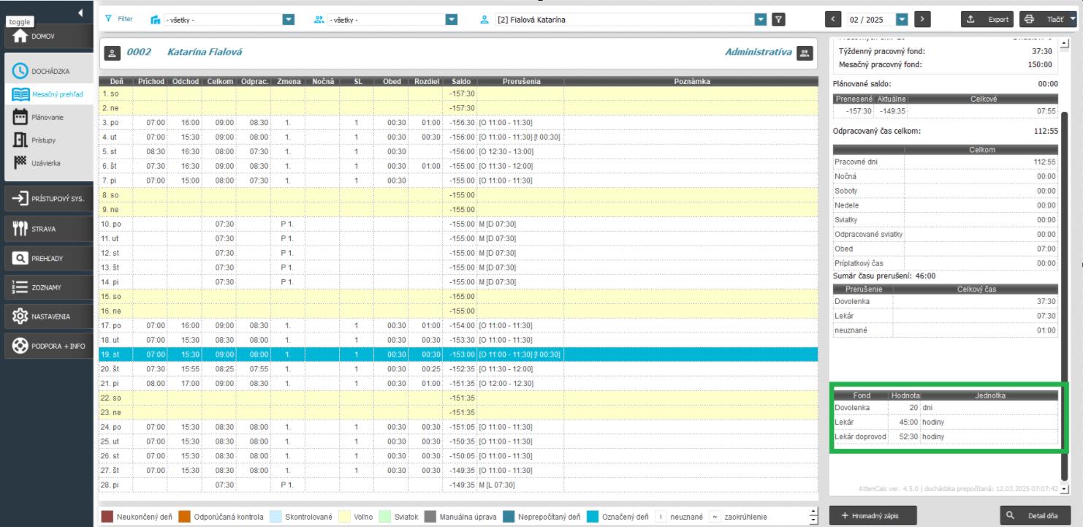
Task: Click the group icon next to Administratíva
Action: click(805, 53)
